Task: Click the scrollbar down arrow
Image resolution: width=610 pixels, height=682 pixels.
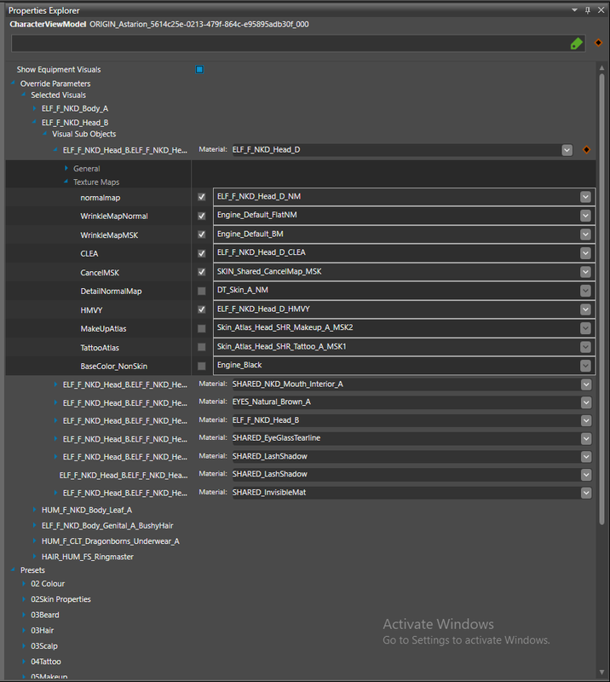Action: pos(601,673)
